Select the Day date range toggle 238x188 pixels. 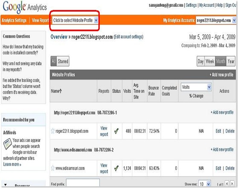pos(200,61)
